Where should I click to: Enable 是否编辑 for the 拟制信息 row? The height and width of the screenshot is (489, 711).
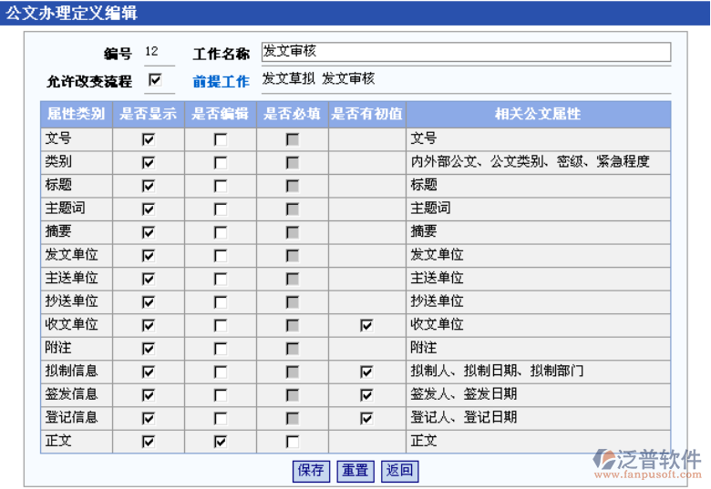221,372
